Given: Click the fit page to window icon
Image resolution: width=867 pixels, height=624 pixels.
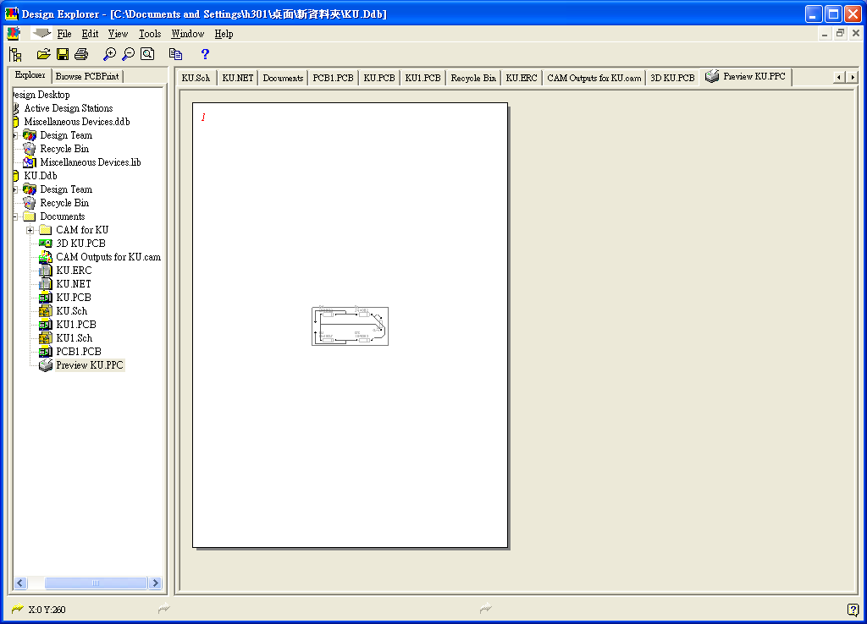Looking at the screenshot, I should click(147, 54).
